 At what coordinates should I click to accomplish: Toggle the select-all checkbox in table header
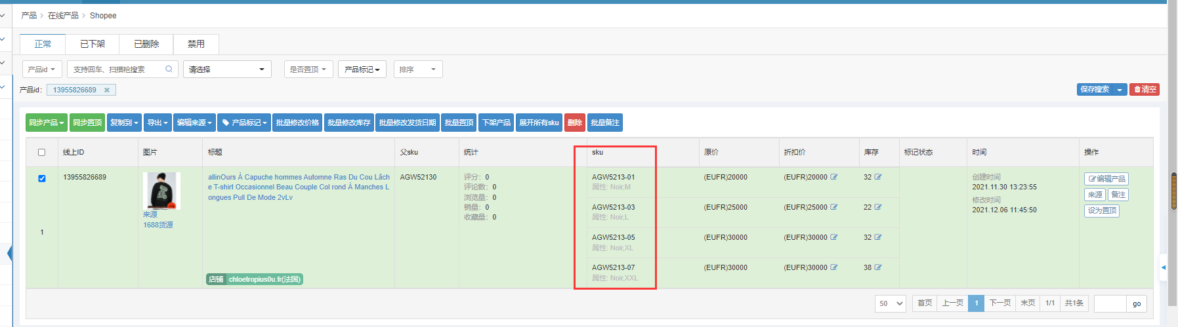pyautogui.click(x=42, y=153)
